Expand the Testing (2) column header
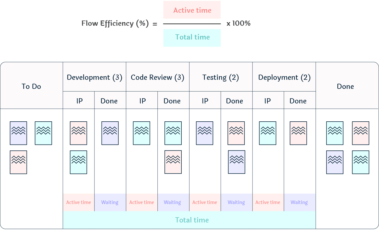 click(221, 77)
